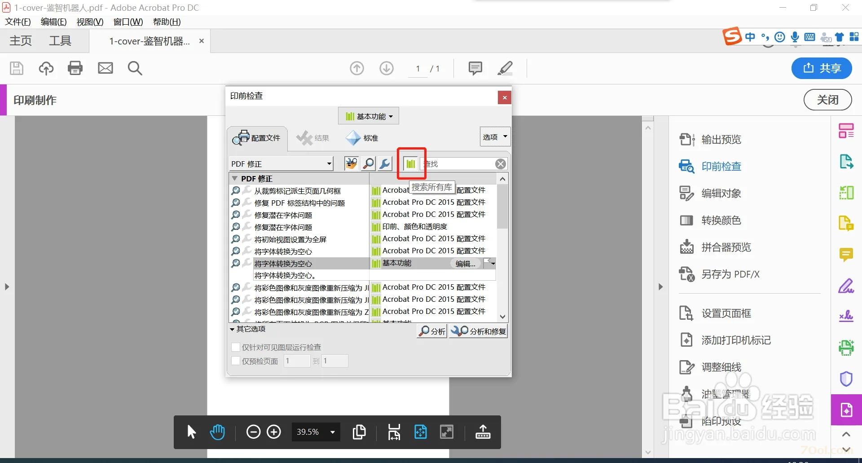Click the 编辑... button
The height and width of the screenshot is (463, 862).
tap(465, 264)
